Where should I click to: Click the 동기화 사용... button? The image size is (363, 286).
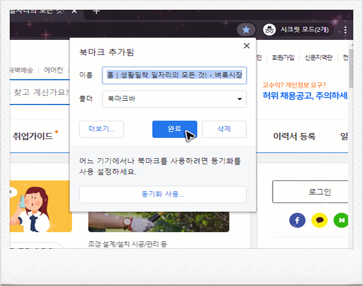pyautogui.click(x=163, y=194)
